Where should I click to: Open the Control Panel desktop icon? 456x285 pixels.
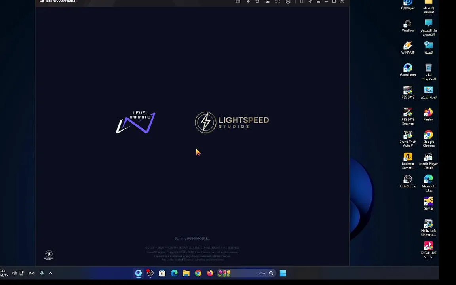[x=428, y=92]
